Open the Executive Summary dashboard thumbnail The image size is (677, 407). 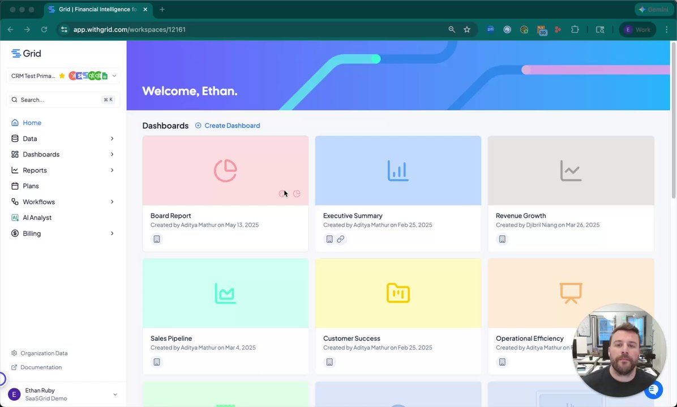pyautogui.click(x=398, y=171)
